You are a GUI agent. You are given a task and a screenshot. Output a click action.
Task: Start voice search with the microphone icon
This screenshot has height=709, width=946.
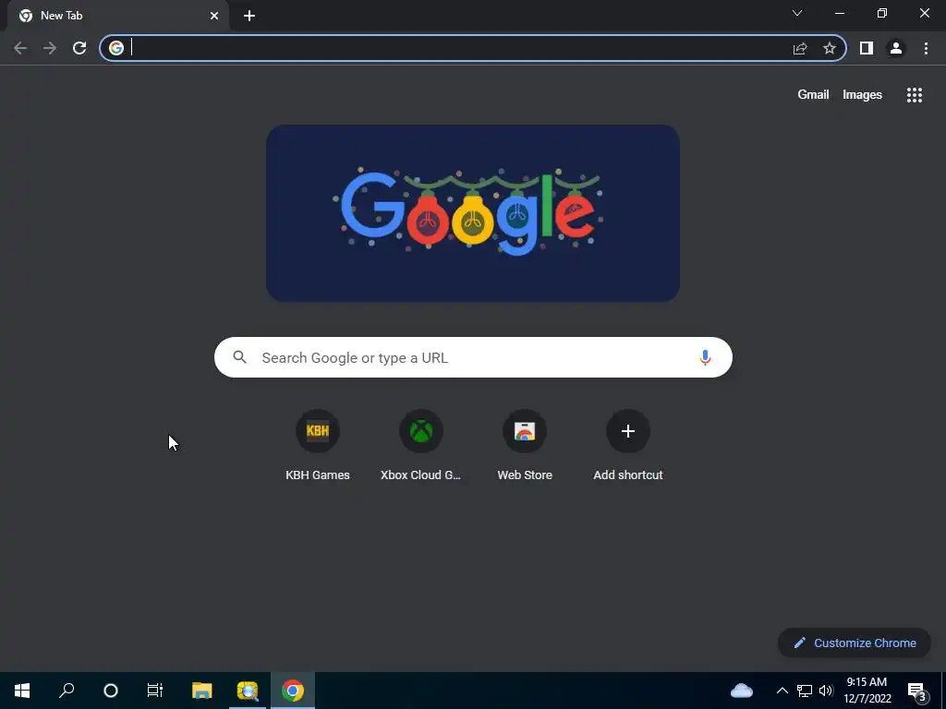click(705, 357)
